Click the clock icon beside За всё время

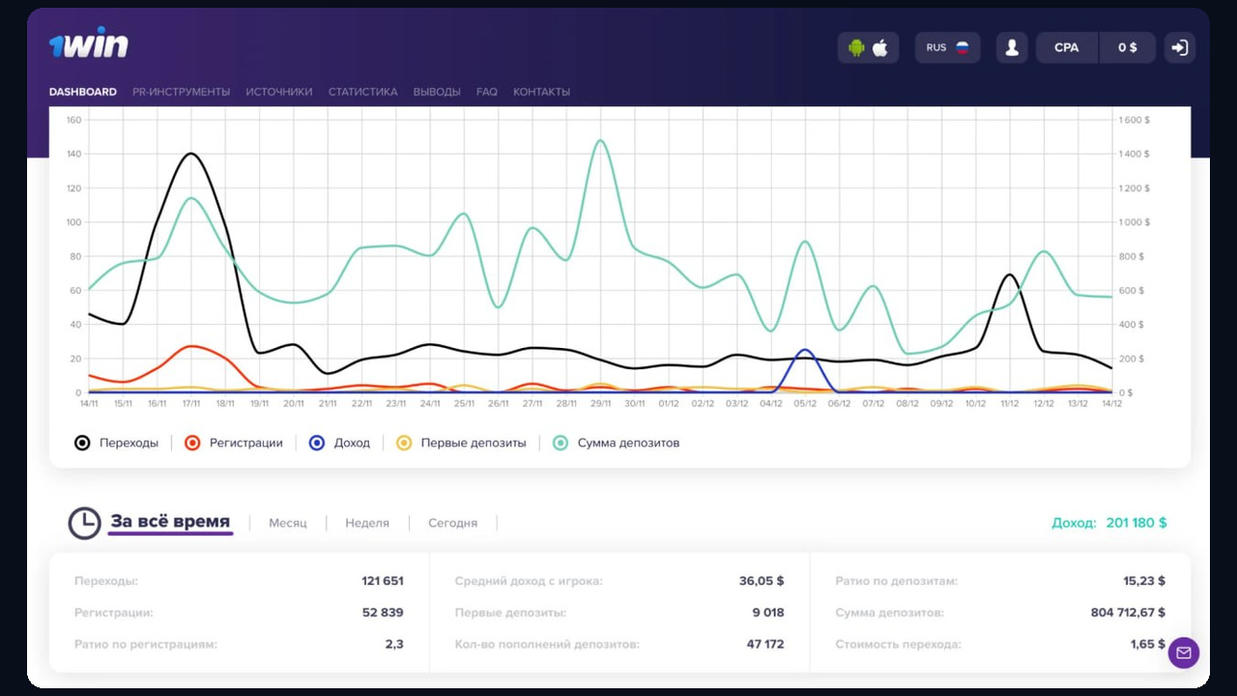tap(84, 523)
